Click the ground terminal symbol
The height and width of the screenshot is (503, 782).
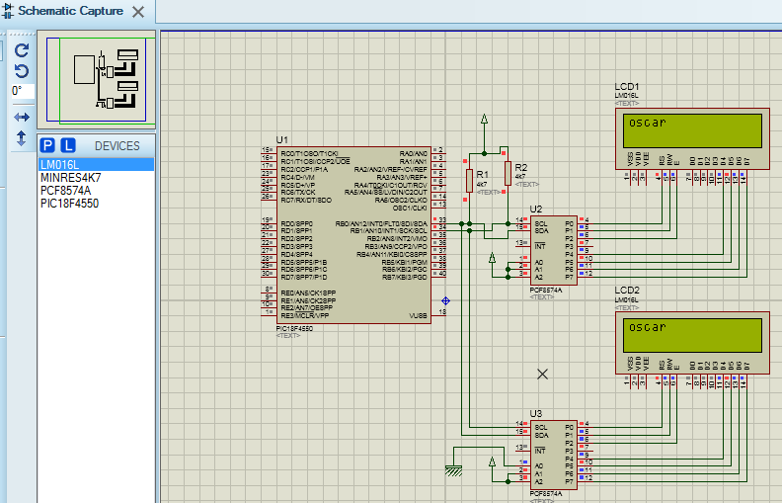coord(453,470)
